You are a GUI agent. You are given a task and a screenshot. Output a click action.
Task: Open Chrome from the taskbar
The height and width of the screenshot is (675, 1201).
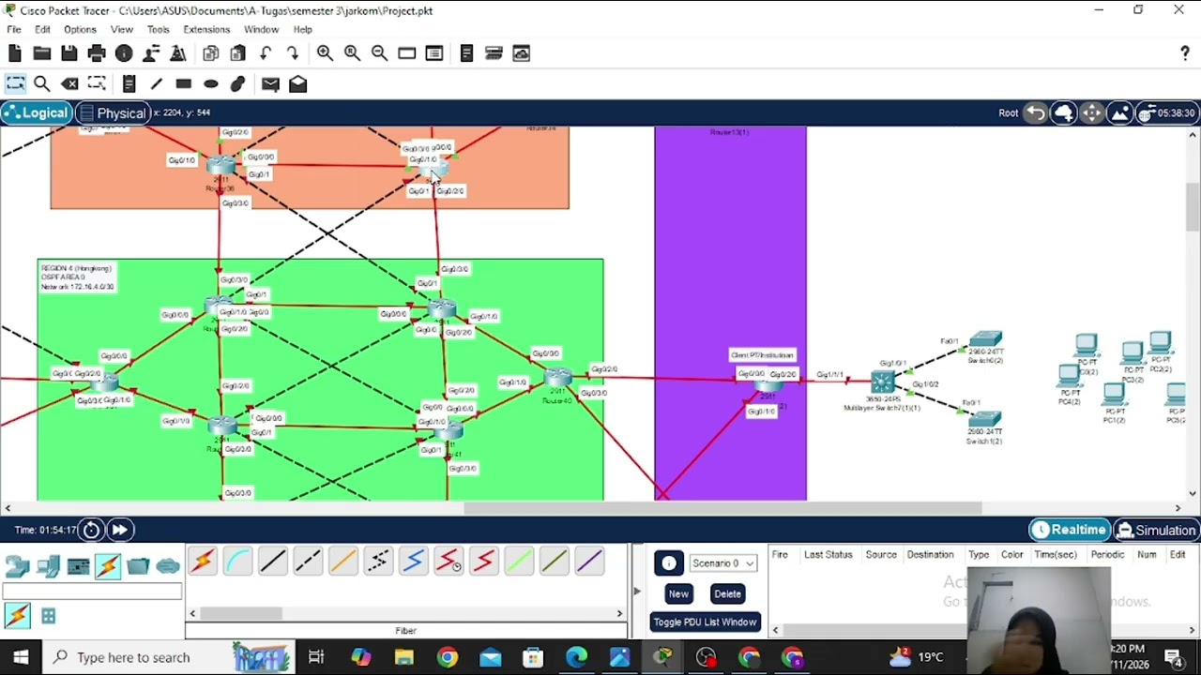coord(447,657)
